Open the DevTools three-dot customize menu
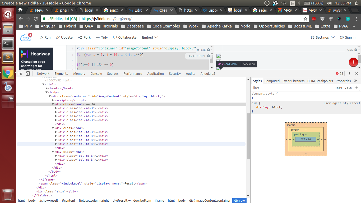 (349, 74)
